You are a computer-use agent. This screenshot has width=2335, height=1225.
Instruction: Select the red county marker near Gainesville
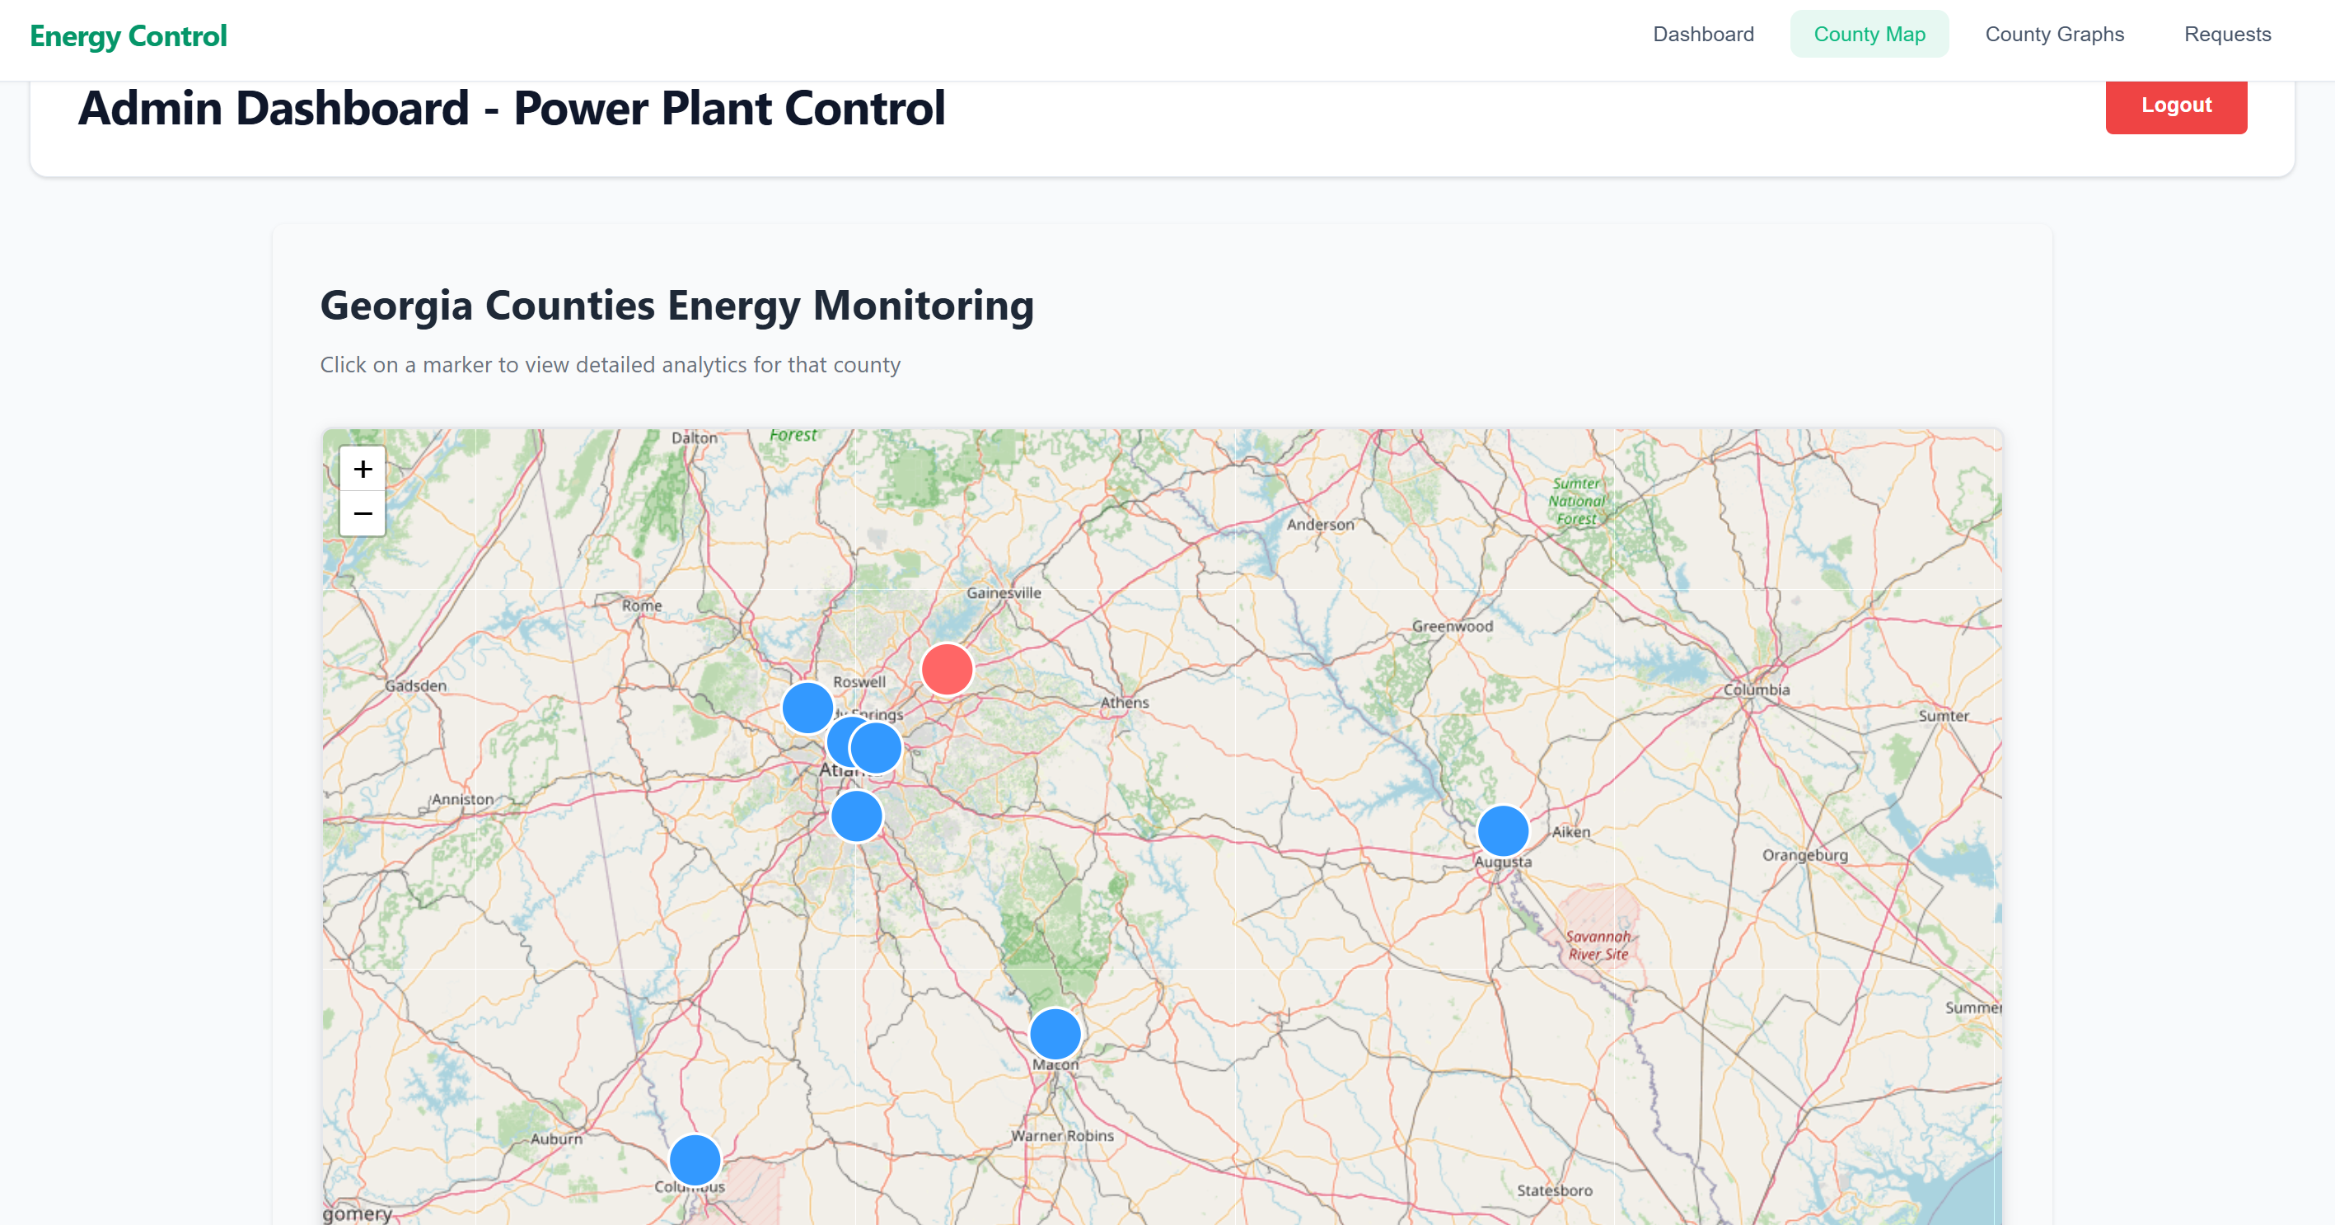pos(947,670)
